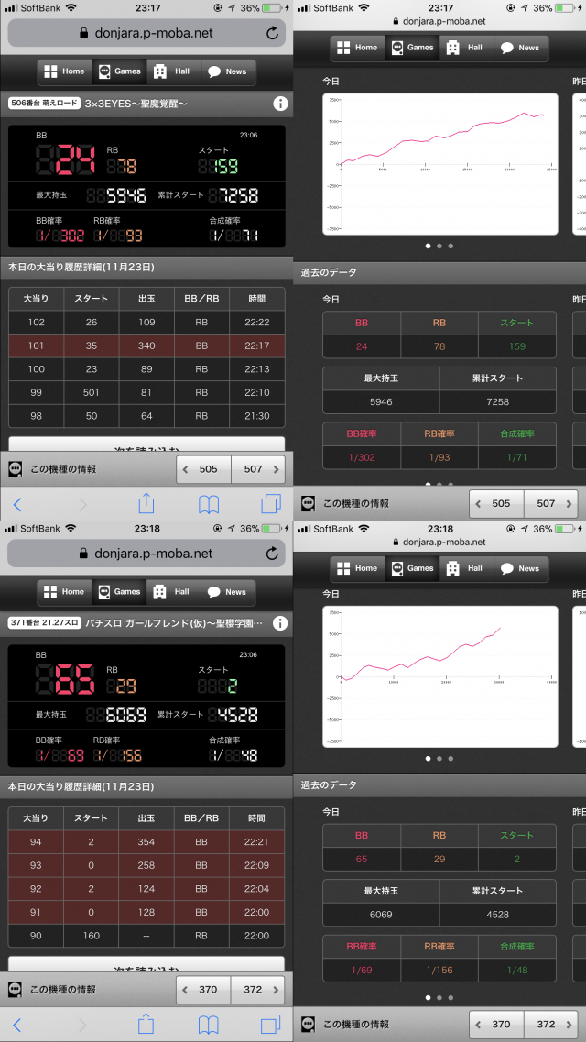Select history row 94 with 354 出玉
The height and width of the screenshot is (1042, 586).
[x=146, y=842]
